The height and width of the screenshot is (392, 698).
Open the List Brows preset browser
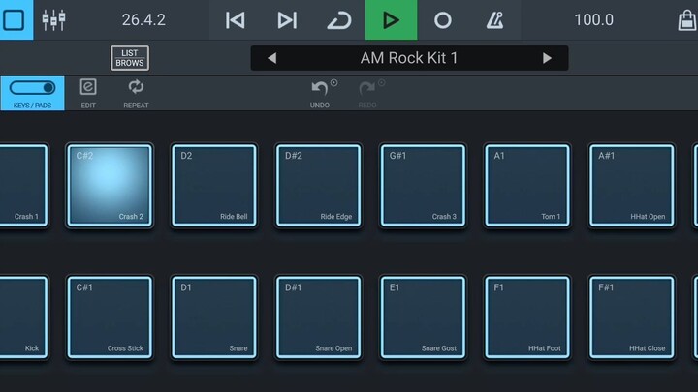pyautogui.click(x=130, y=58)
